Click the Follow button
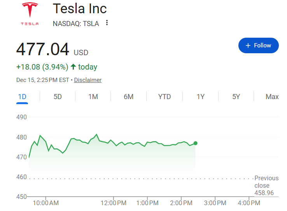The width and height of the screenshot is (287, 211). click(x=258, y=45)
